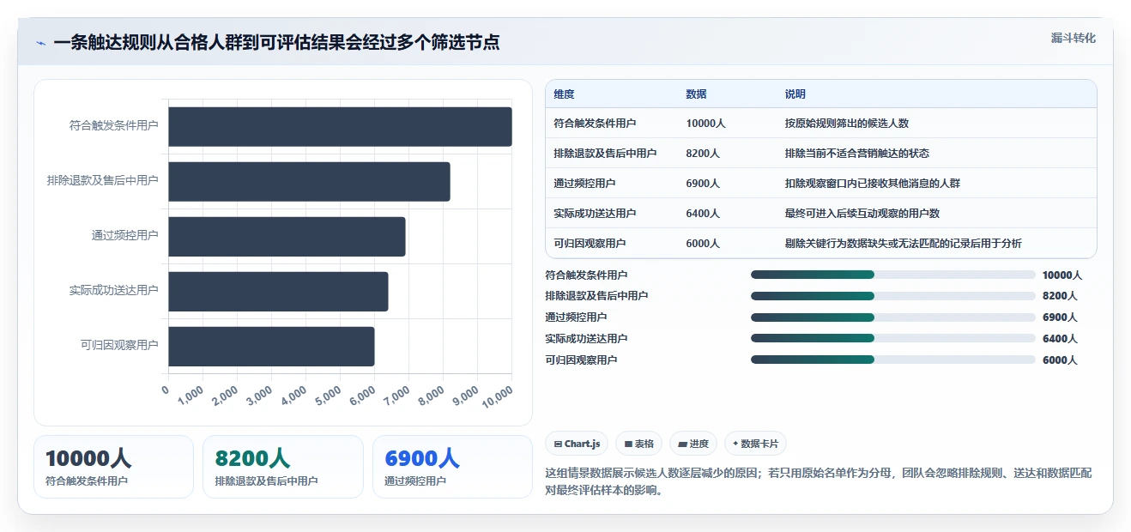This screenshot has width=1131, height=532.
Task: Click the chart bar for 排除退款及售后中用户
Action: pyautogui.click(x=309, y=181)
